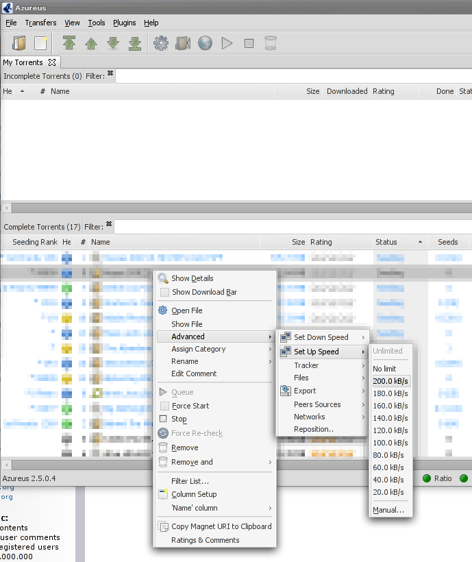Clear the Complete Torrents filter
This screenshot has width=472, height=562.
pos(109,224)
